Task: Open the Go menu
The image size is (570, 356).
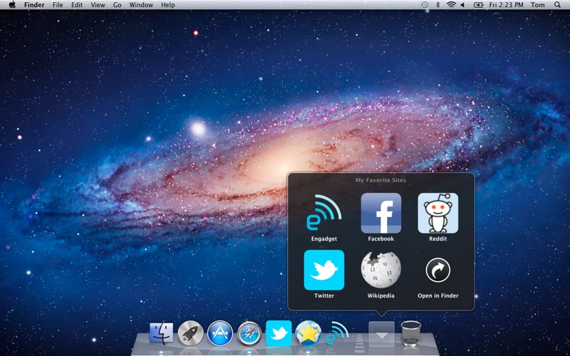Action: pos(117,5)
